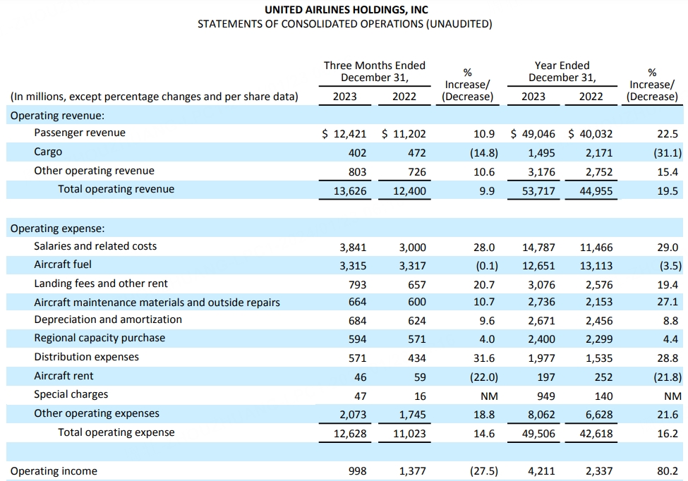Viewport: 688px width, 481px height.
Task: Click the 'Operating expense:' section label
Action: 57,229
